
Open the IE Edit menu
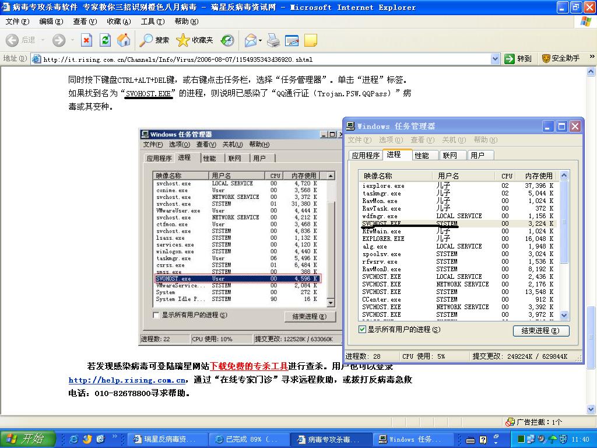click(x=51, y=22)
